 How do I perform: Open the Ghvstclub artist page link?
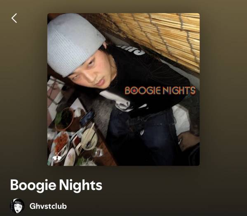pos(48,206)
